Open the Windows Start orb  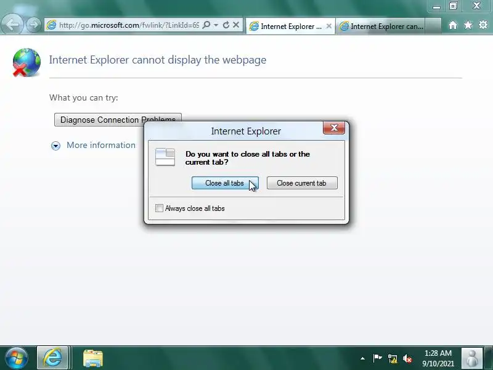click(x=17, y=358)
